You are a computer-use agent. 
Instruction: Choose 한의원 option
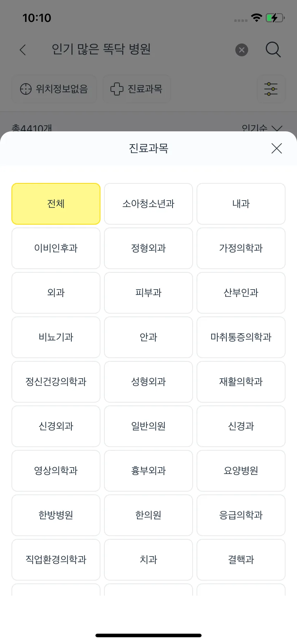[x=148, y=515]
